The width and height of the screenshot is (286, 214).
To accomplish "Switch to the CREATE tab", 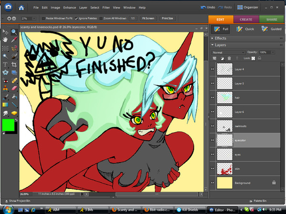I will [x=245, y=19].
